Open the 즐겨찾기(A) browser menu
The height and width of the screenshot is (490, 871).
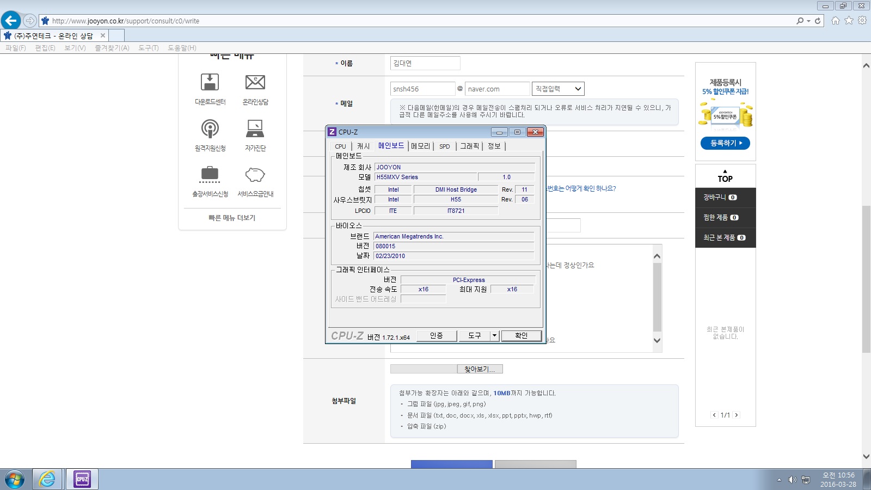click(x=112, y=48)
